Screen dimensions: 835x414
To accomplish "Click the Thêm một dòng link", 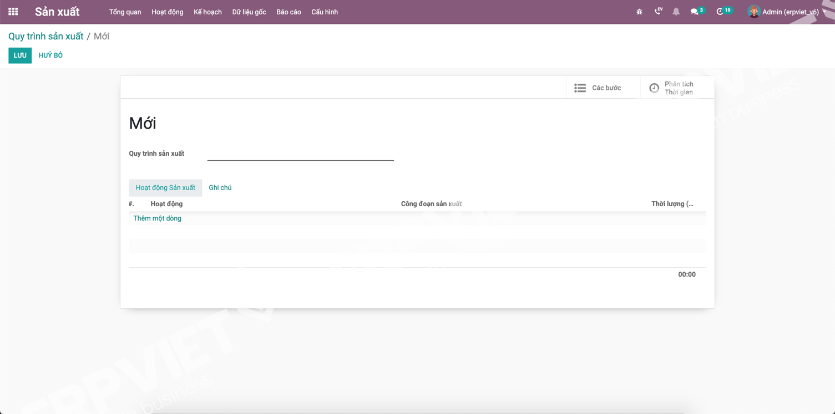I will pyautogui.click(x=157, y=218).
